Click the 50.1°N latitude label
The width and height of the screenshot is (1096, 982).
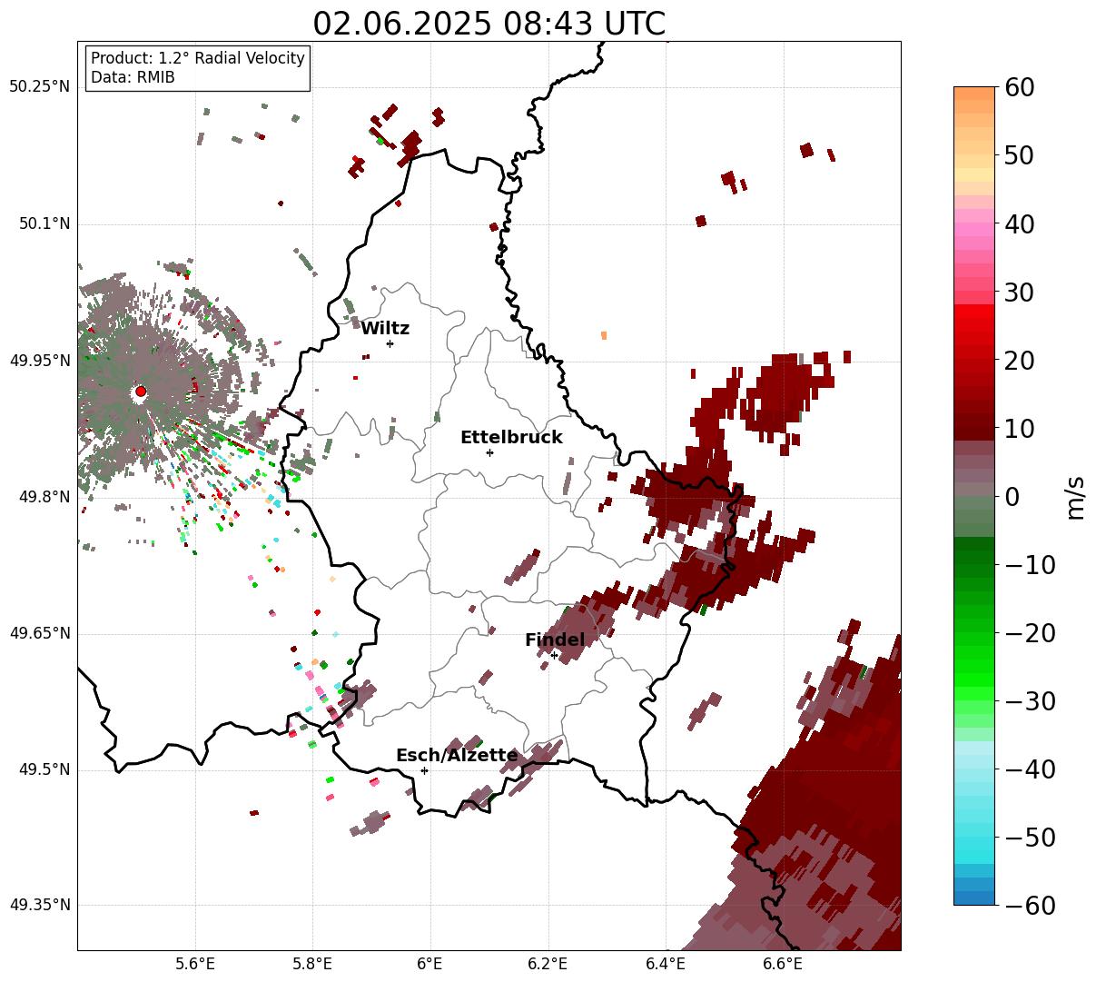click(x=44, y=223)
